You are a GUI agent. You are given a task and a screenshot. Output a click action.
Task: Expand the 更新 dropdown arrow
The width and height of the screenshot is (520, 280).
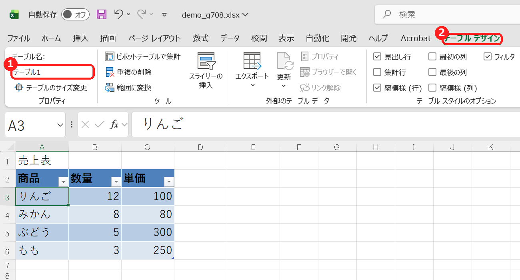284,86
